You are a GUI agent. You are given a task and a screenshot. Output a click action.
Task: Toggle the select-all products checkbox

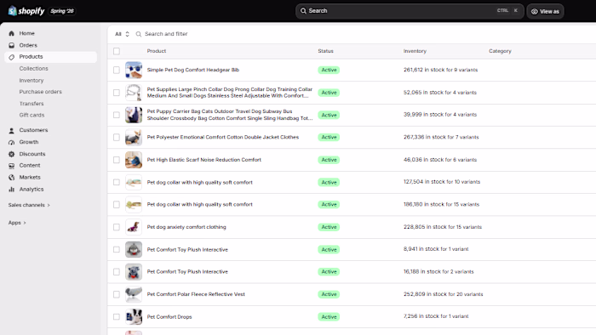tap(117, 51)
